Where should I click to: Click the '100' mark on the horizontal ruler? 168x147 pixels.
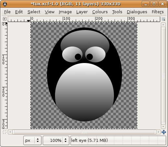pyautogui.click(x=67, y=18)
